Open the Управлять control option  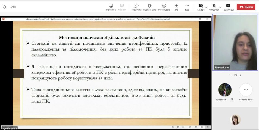point(111,7)
